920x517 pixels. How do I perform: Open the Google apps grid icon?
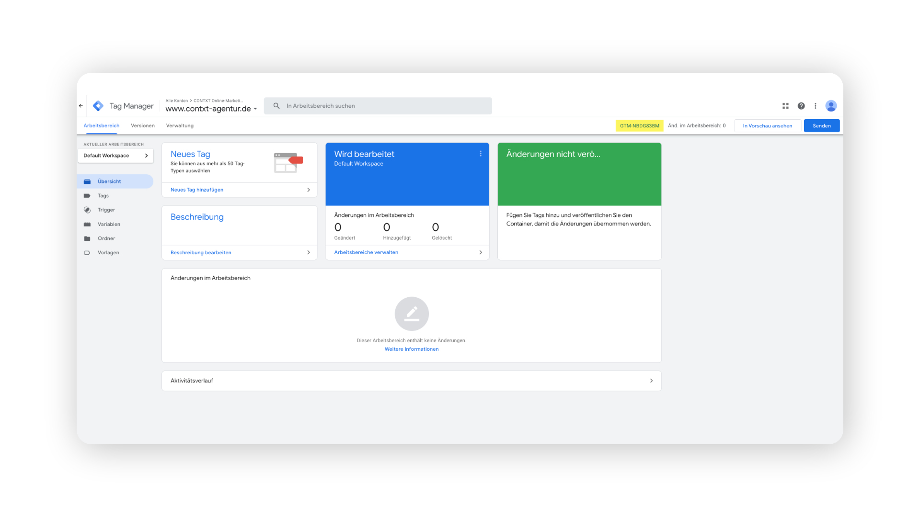click(x=785, y=106)
